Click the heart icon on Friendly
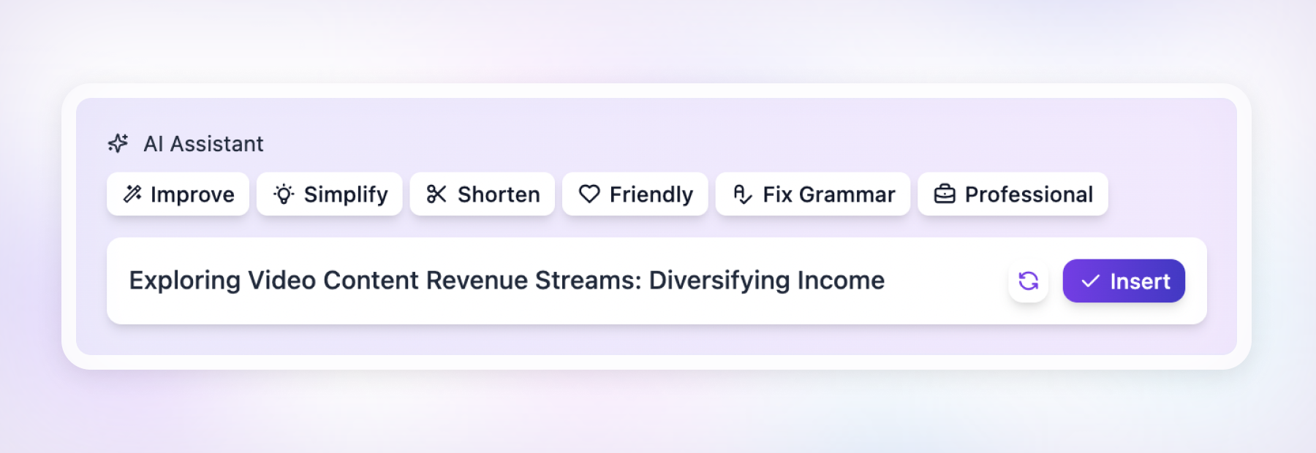This screenshot has height=453, width=1316. pyautogui.click(x=589, y=194)
